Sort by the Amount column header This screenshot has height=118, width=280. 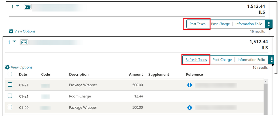pos(136,74)
